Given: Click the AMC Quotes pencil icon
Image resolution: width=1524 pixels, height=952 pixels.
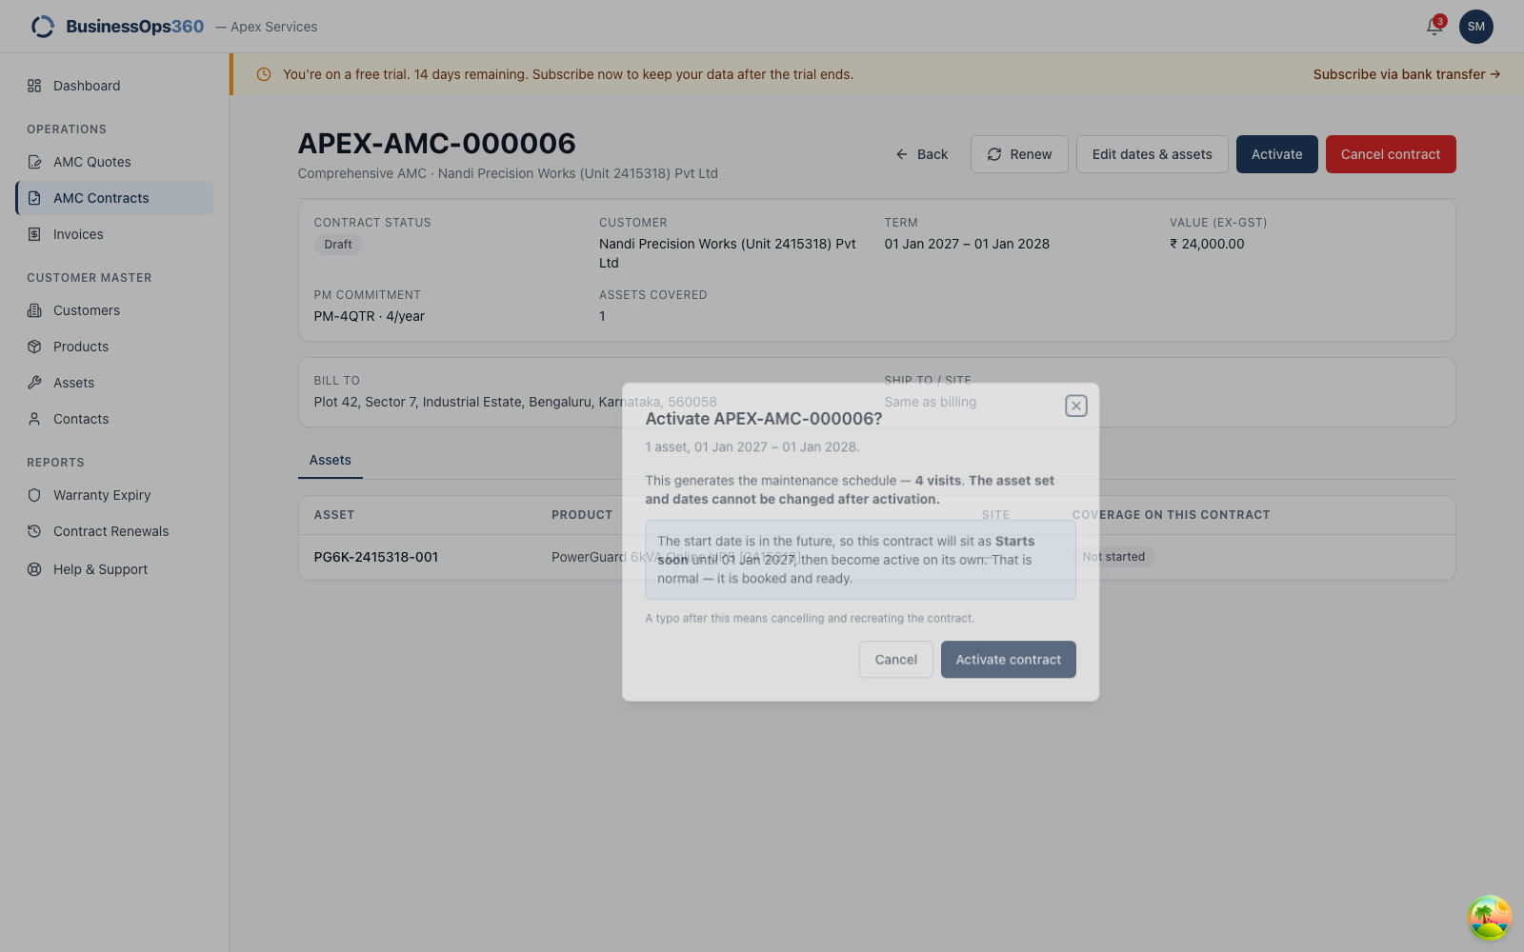Looking at the screenshot, I should tap(34, 162).
